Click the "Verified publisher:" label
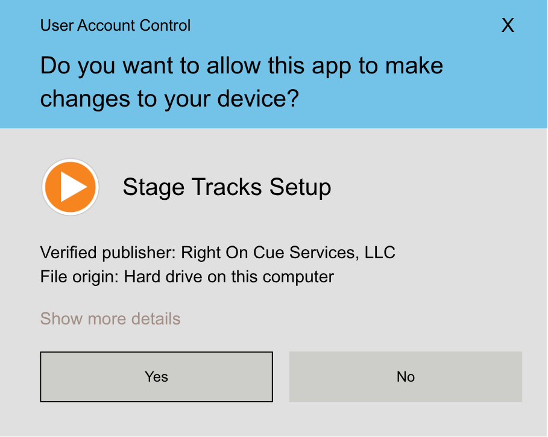Screen dimensions: 548x437 (x=109, y=252)
